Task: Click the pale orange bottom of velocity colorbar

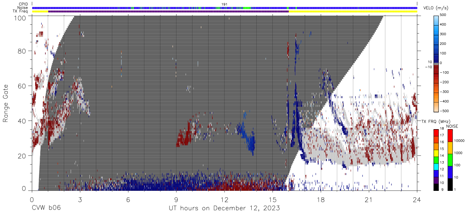Action: tap(436, 107)
